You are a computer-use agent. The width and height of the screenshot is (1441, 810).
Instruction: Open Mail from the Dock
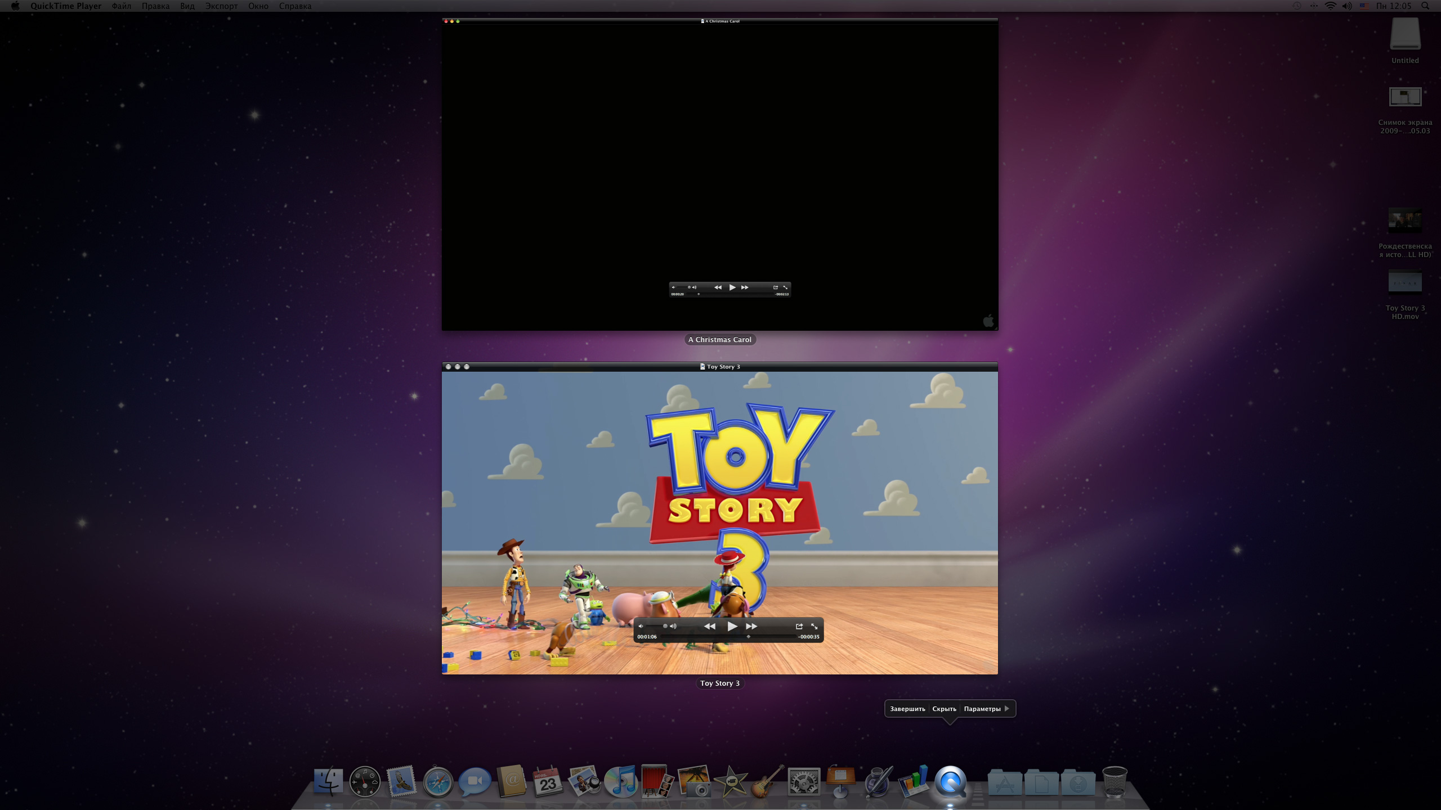point(401,781)
